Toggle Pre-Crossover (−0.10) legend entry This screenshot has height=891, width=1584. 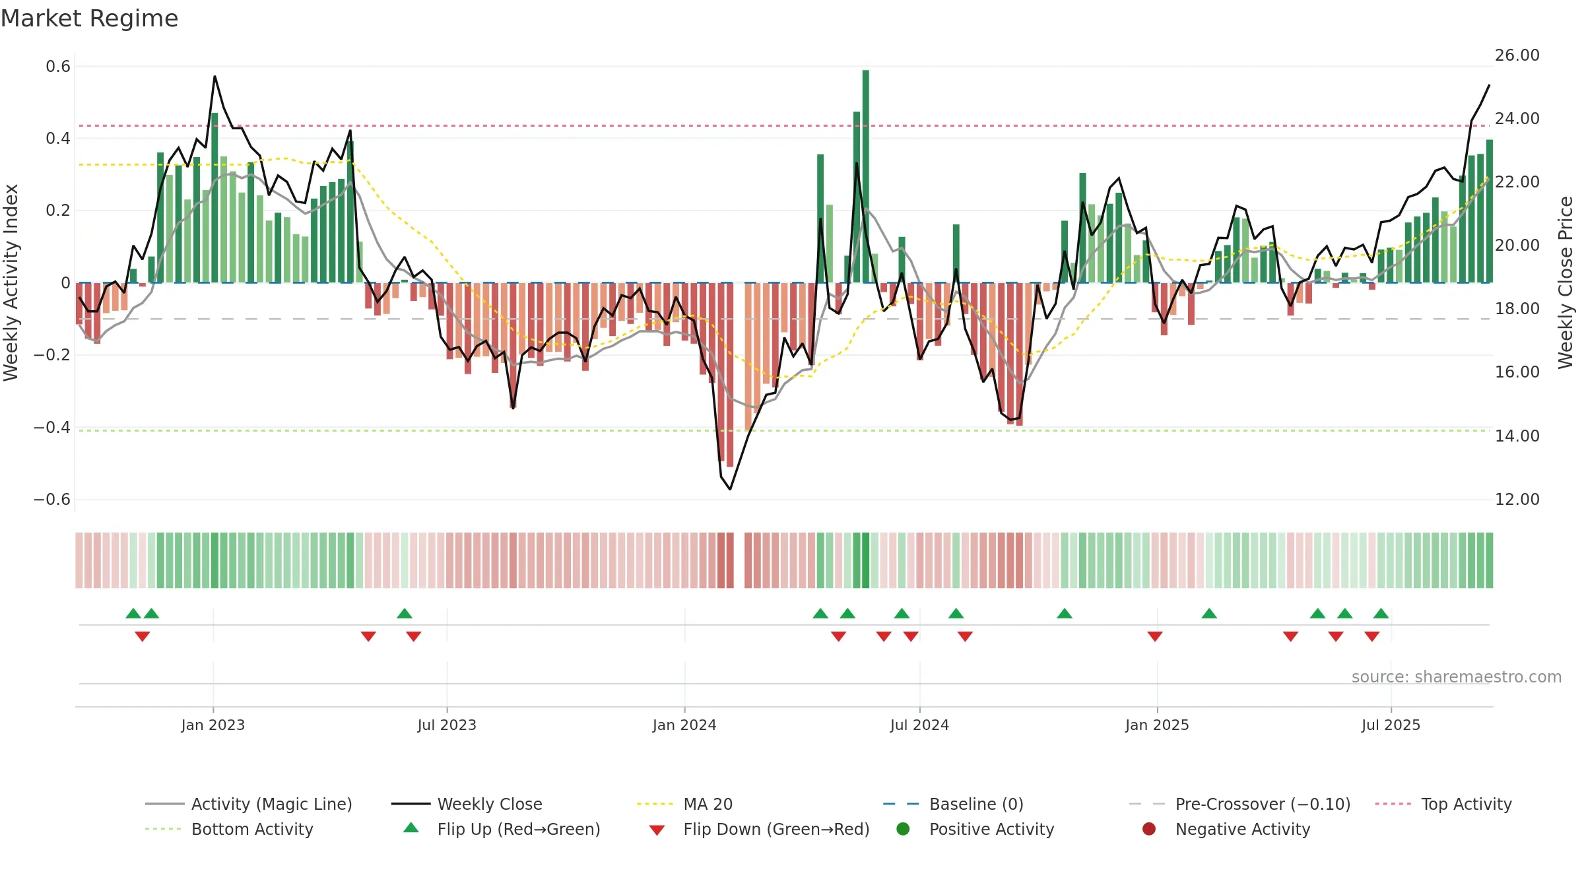[x=1239, y=804]
